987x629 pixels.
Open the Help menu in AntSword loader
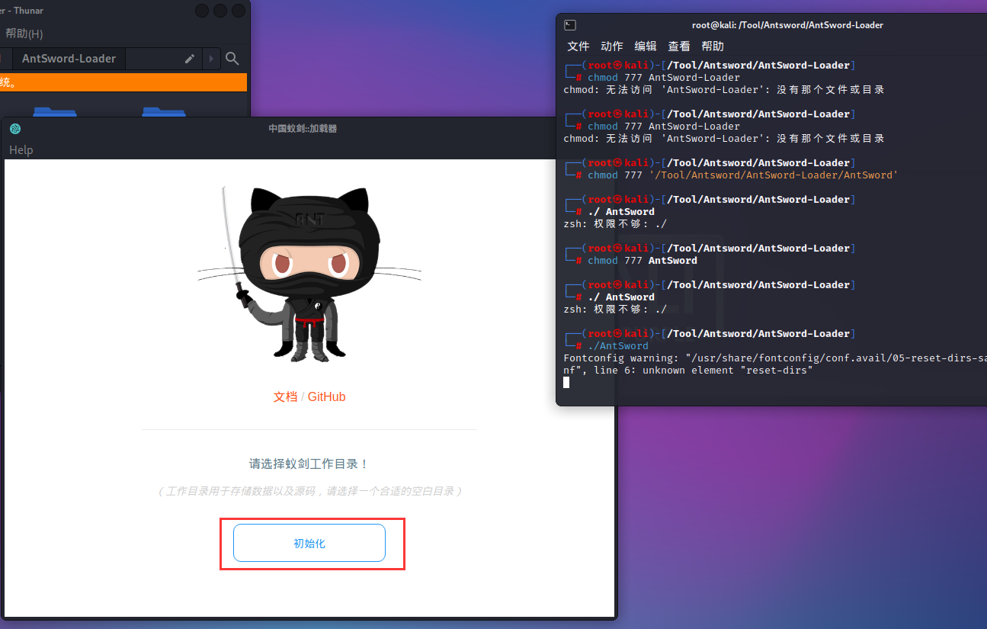click(x=21, y=150)
